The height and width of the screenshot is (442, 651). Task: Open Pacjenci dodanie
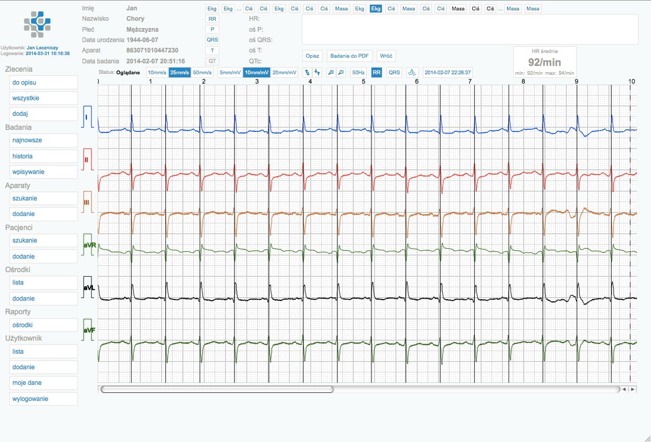pyautogui.click(x=44, y=257)
